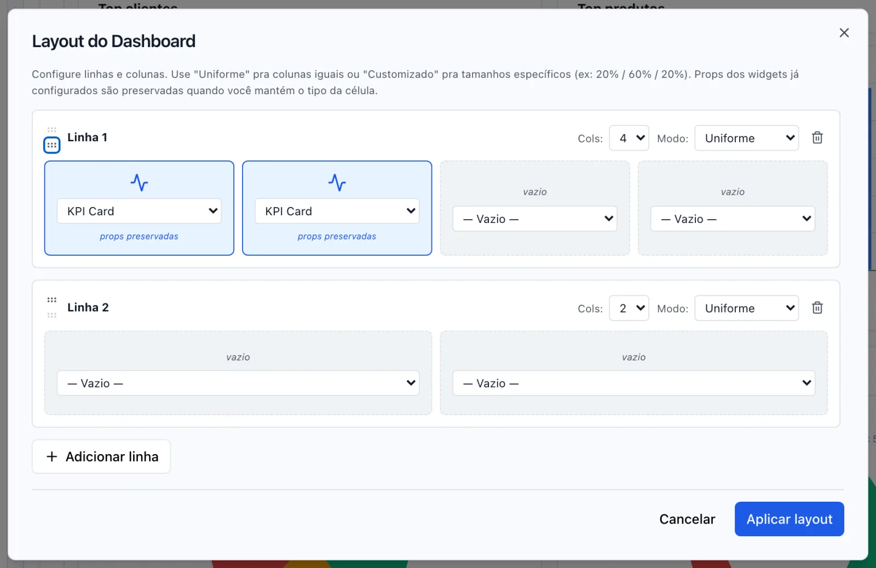Click the Linha 2 heading
This screenshot has width=876, height=568.
[x=88, y=307]
